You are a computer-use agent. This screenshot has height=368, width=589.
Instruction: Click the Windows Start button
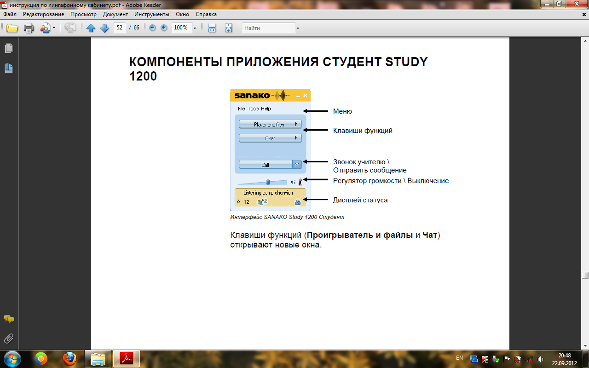(12, 359)
